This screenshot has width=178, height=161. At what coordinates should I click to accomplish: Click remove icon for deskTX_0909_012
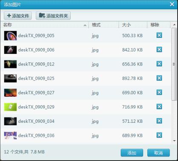click(x=159, y=64)
